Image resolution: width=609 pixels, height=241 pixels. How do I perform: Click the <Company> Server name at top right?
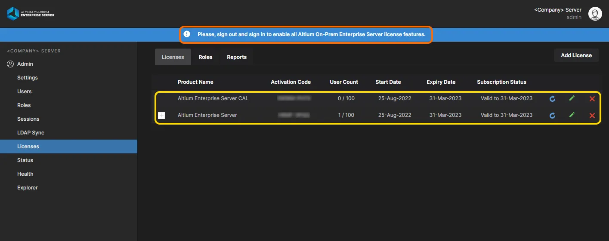pos(558,10)
